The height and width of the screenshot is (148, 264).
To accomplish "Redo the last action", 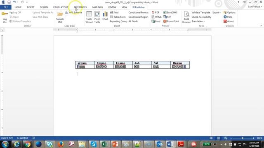I will pos(22,2).
